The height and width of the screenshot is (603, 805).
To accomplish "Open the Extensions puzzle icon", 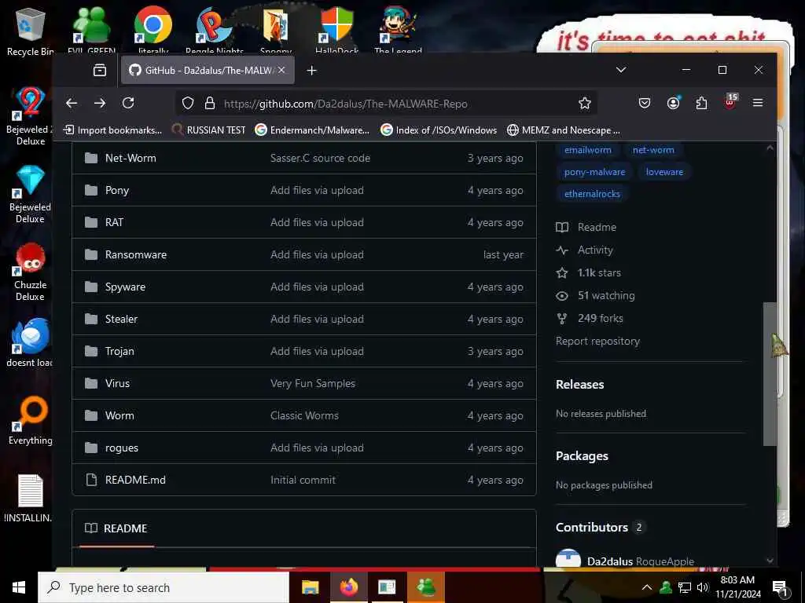I will pyautogui.click(x=701, y=103).
